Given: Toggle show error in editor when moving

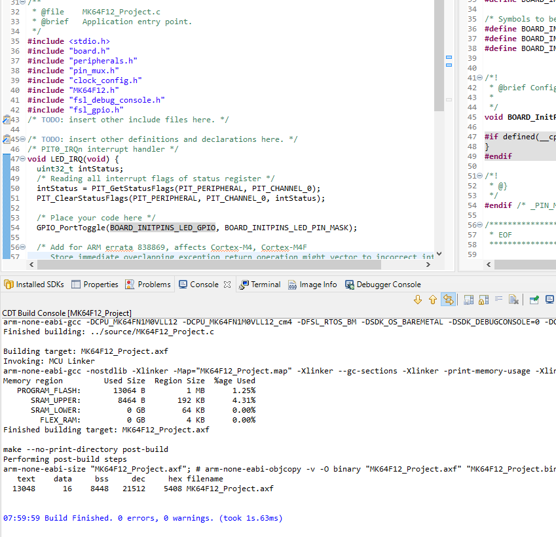Looking at the screenshot, I should click(448, 300).
